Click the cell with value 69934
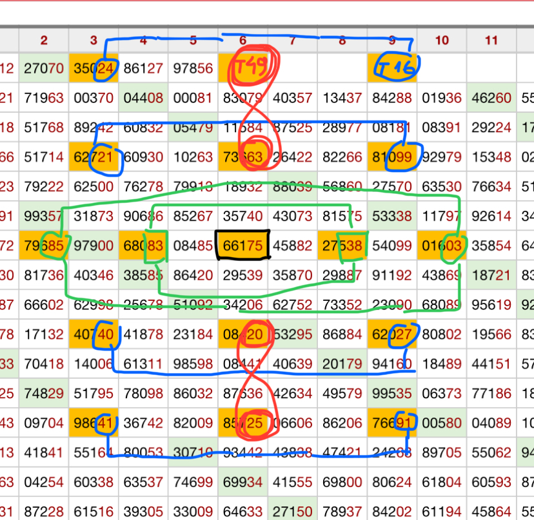The height and width of the screenshot is (520, 534). tap(242, 481)
